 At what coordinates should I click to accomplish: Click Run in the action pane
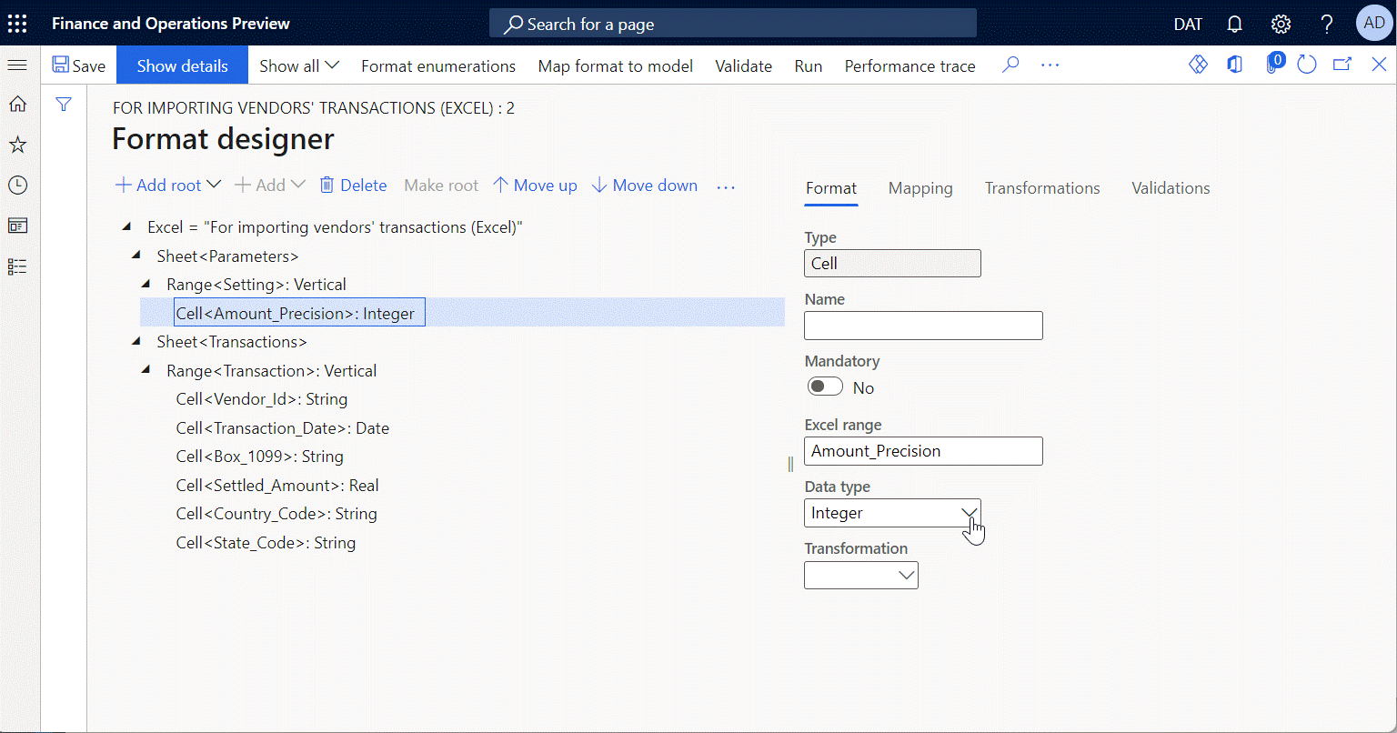coord(809,65)
